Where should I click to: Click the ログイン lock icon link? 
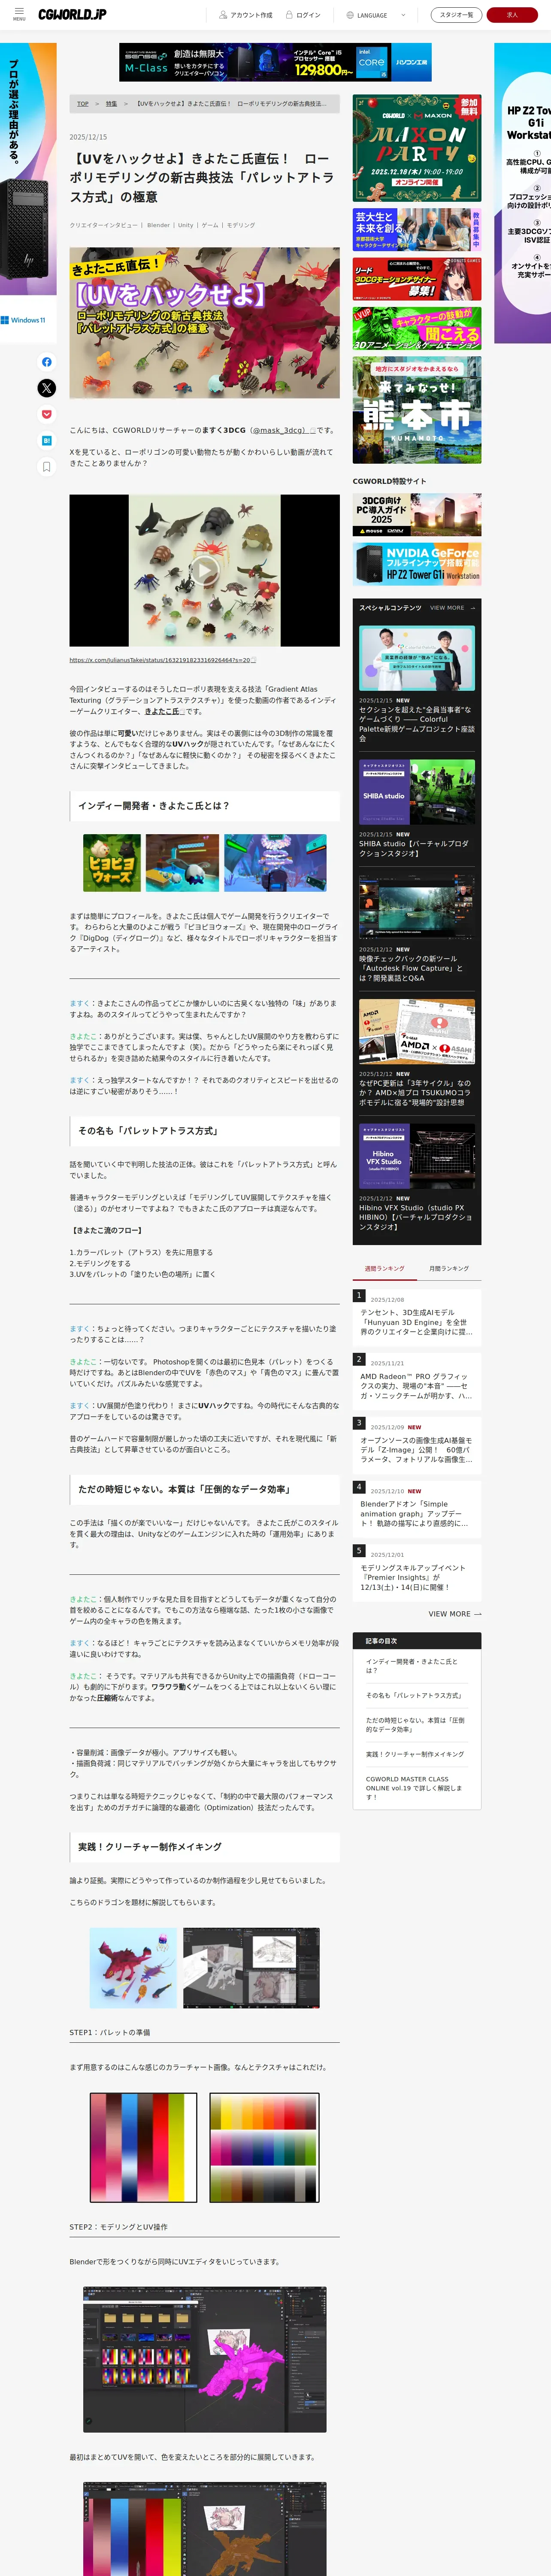tap(304, 15)
